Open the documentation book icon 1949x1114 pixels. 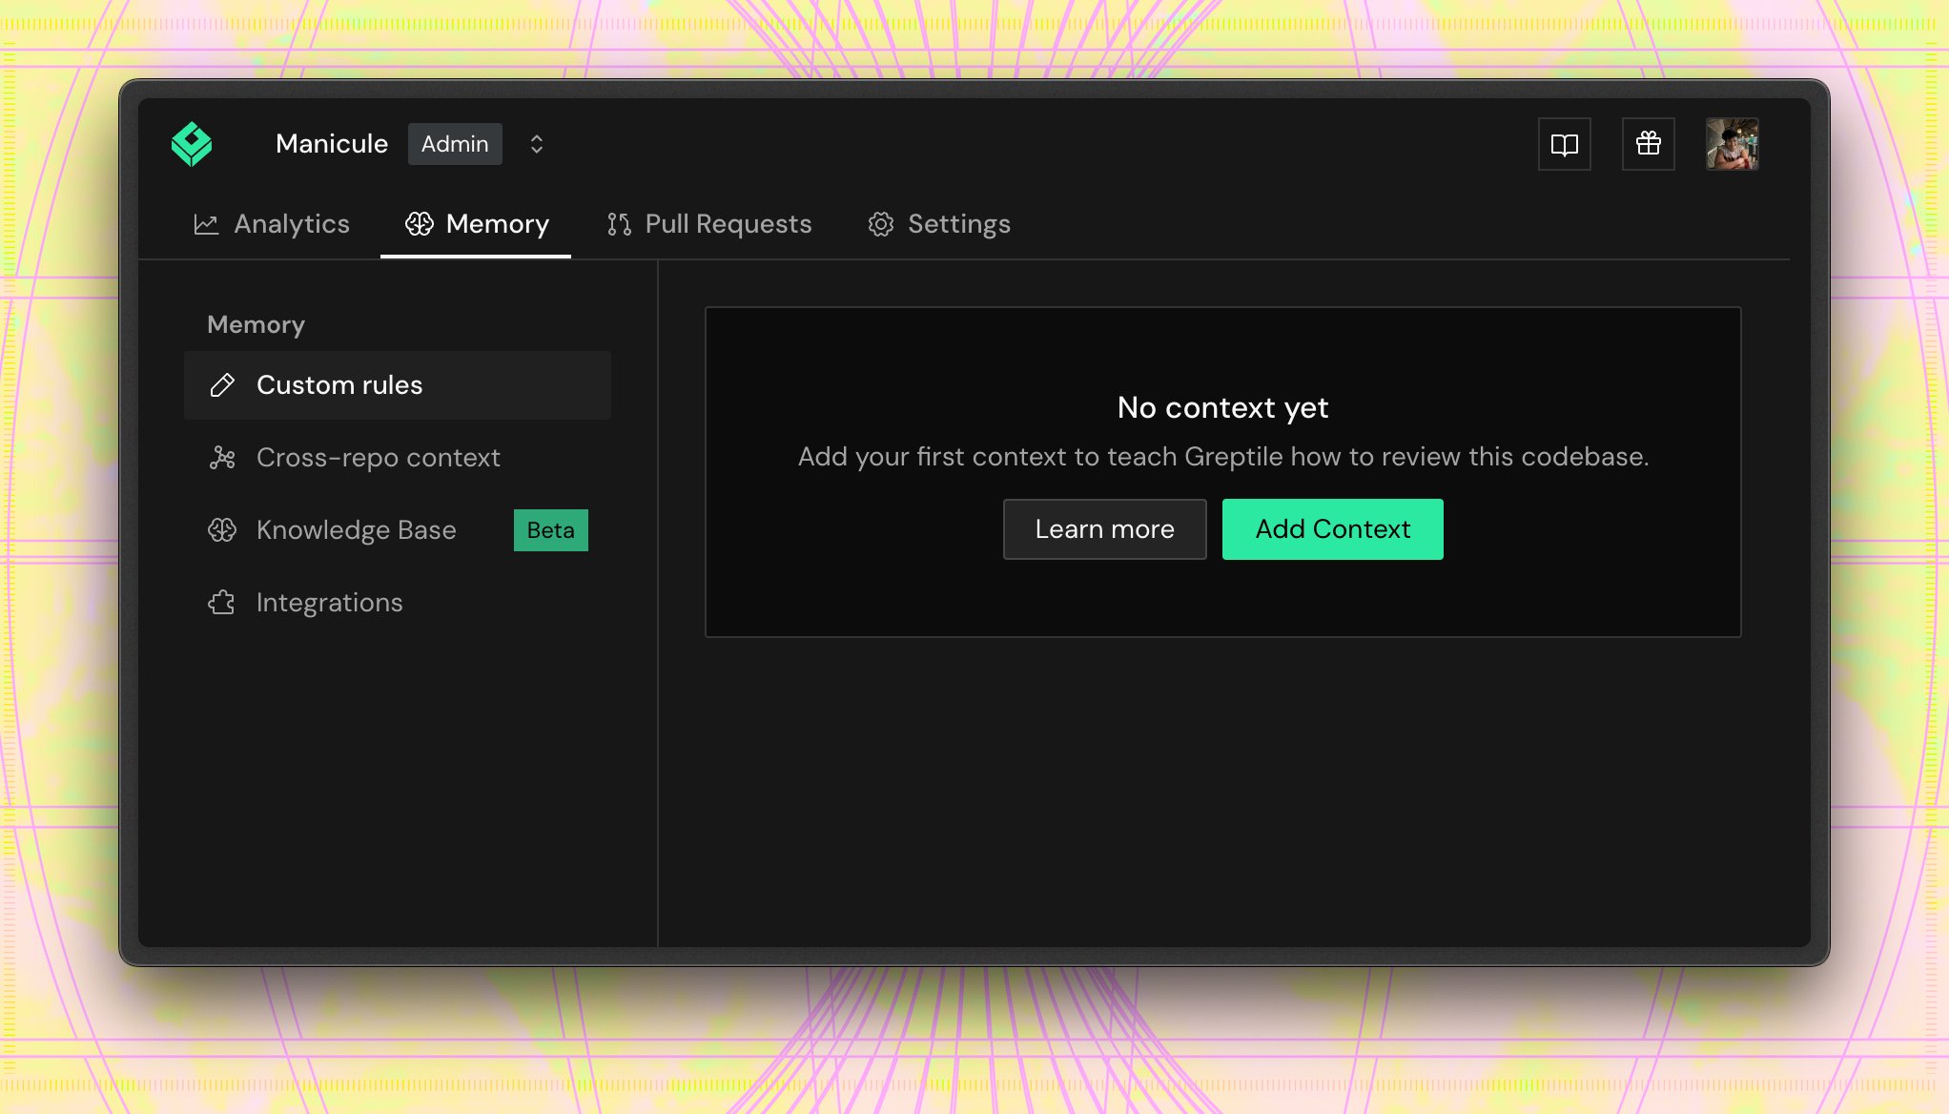pyautogui.click(x=1565, y=144)
